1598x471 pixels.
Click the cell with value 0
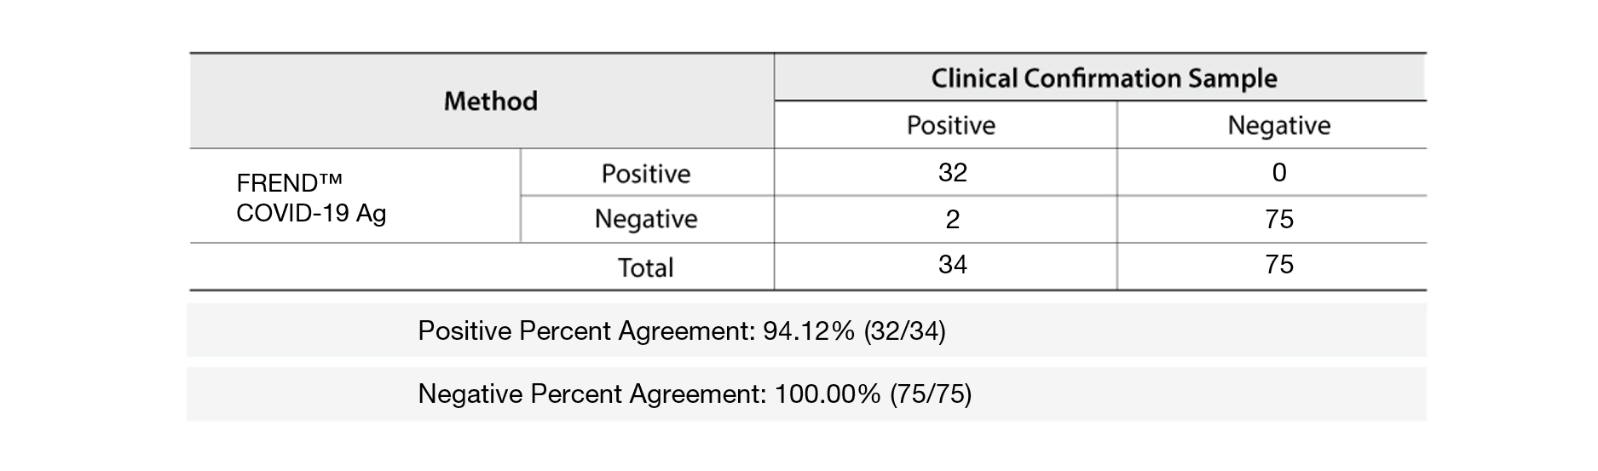(1278, 173)
